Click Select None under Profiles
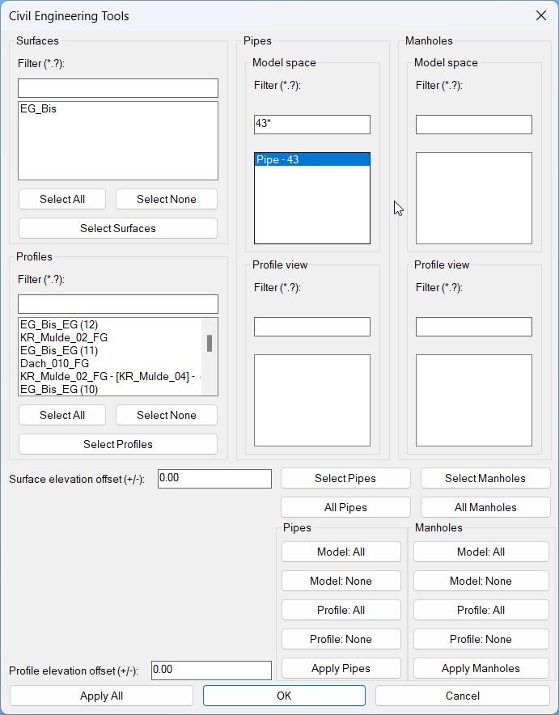Viewport: 559px width, 715px height. pyautogui.click(x=167, y=415)
